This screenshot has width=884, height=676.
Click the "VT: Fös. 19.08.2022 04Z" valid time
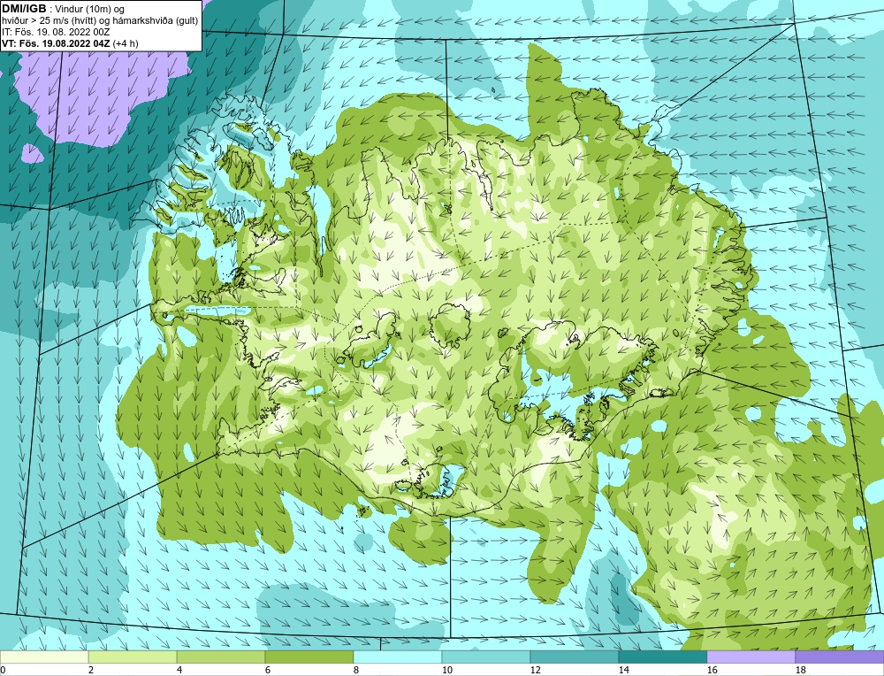(x=56, y=42)
